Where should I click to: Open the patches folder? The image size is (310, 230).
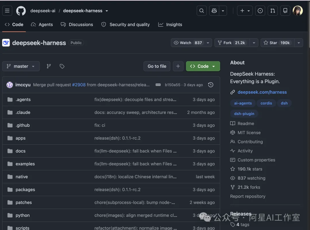24,202
